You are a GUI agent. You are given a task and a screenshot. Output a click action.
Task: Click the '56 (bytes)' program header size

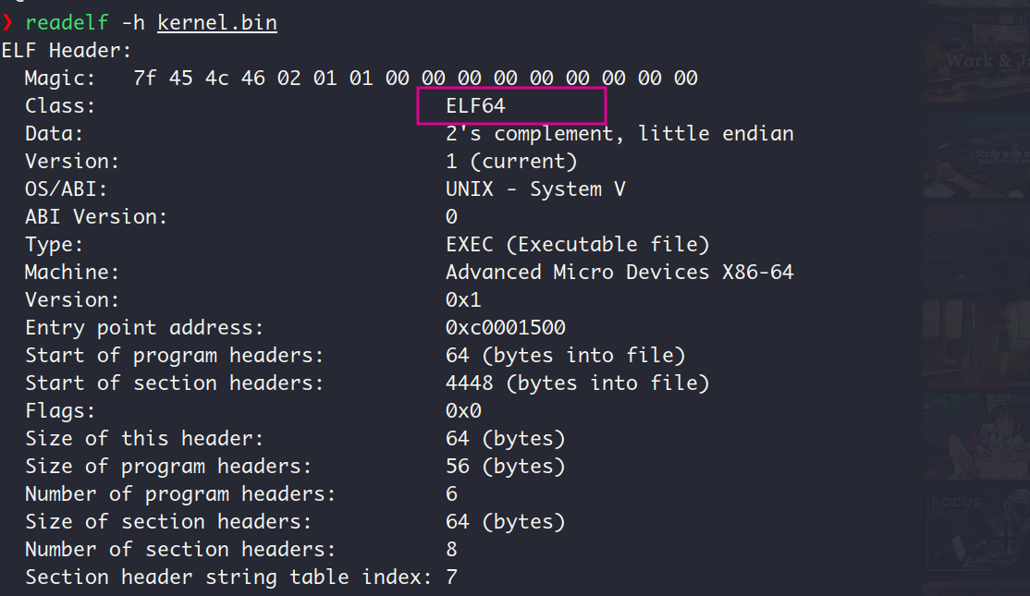[505, 466]
